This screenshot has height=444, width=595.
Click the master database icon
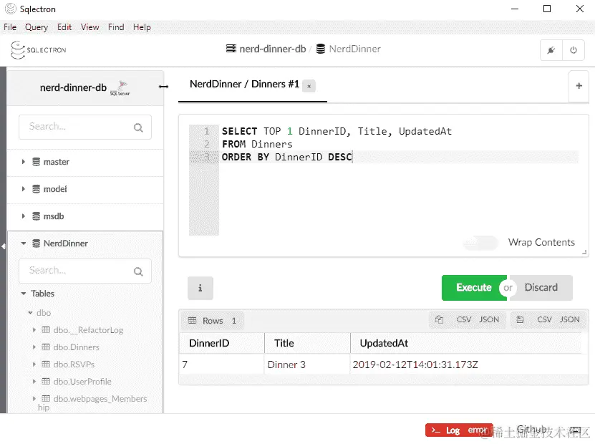tap(36, 162)
